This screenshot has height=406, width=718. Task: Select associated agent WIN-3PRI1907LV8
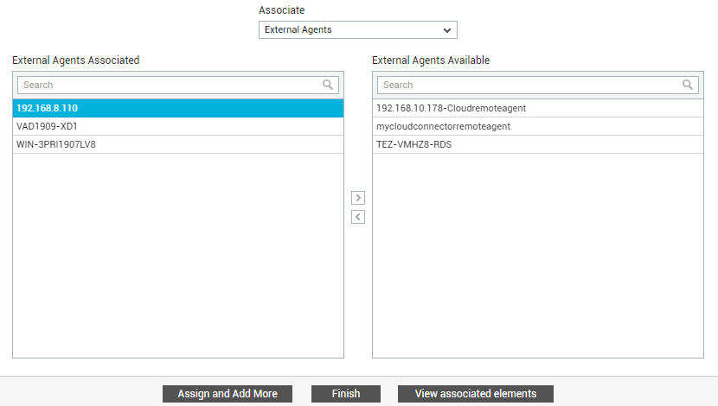coord(178,144)
